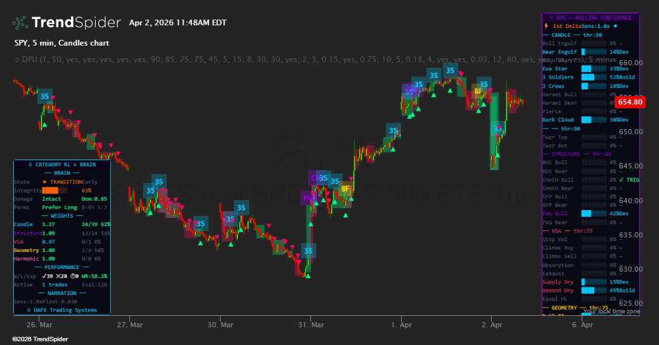Click the VSA weight 0.97 value
The height and width of the screenshot is (345, 659).
point(48,242)
